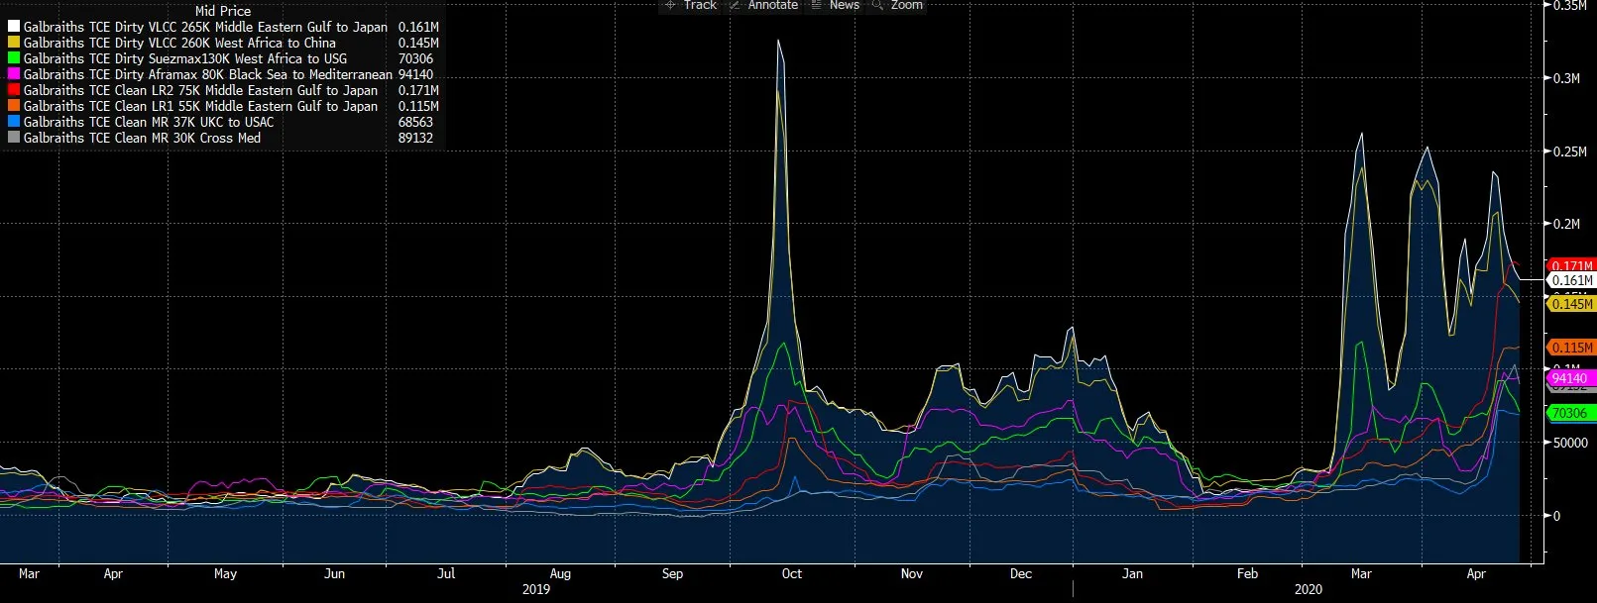
Task: Click the Oct label on time axis
Action: pyautogui.click(x=791, y=573)
